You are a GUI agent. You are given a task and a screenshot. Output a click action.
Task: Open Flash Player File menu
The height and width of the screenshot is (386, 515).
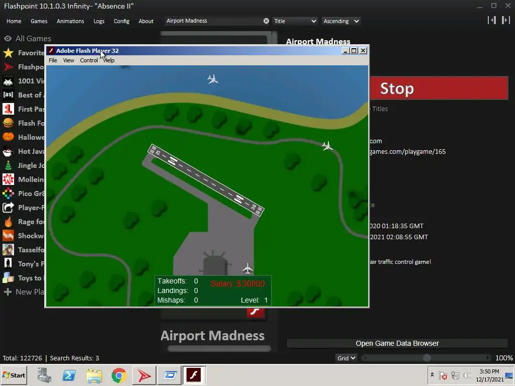[53, 60]
